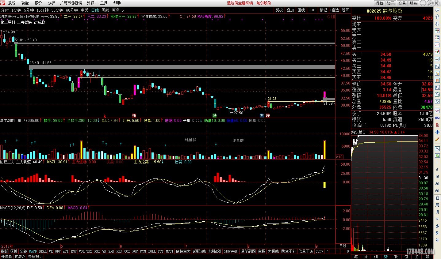Click the diamond icon at chart top right
The height and width of the screenshot is (259, 441).
click(x=329, y=17)
